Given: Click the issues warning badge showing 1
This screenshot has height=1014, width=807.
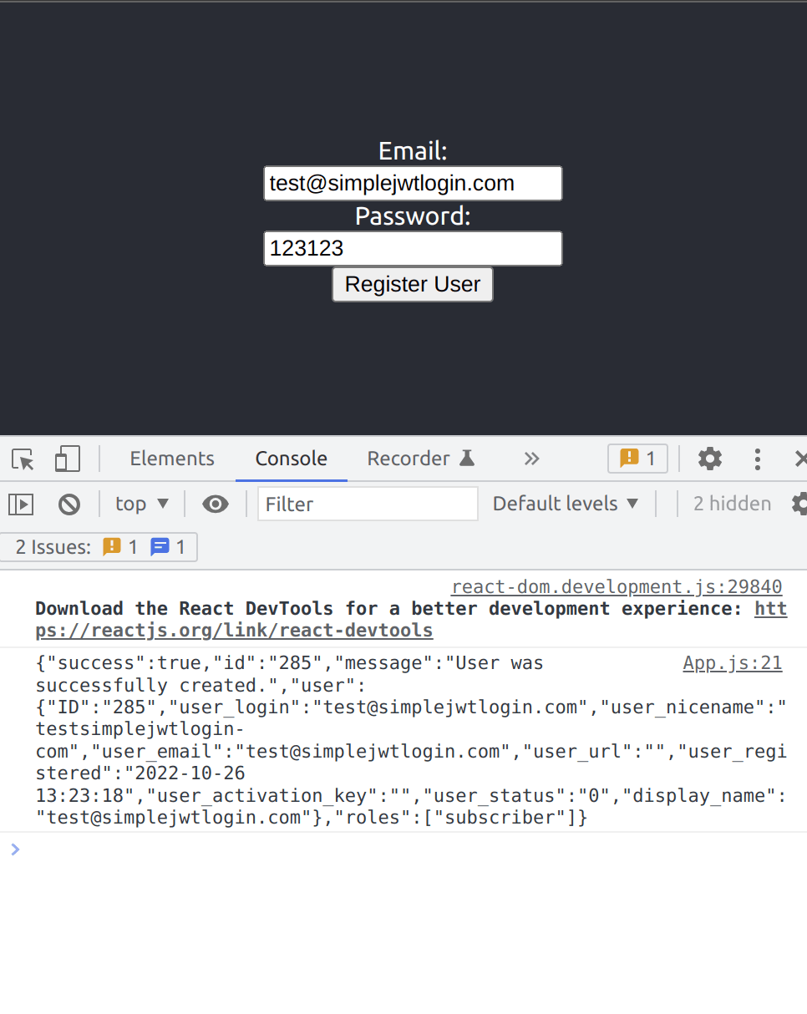Looking at the screenshot, I should 637,459.
